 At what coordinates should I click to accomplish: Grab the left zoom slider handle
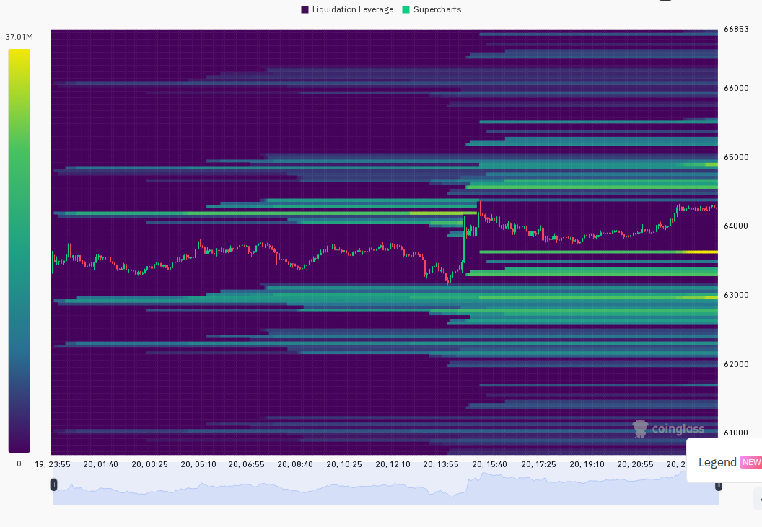53,484
